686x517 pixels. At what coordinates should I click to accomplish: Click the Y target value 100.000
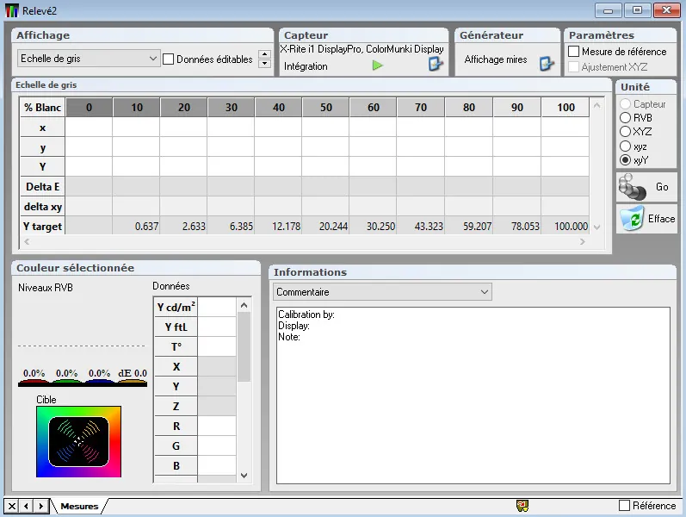tap(565, 226)
